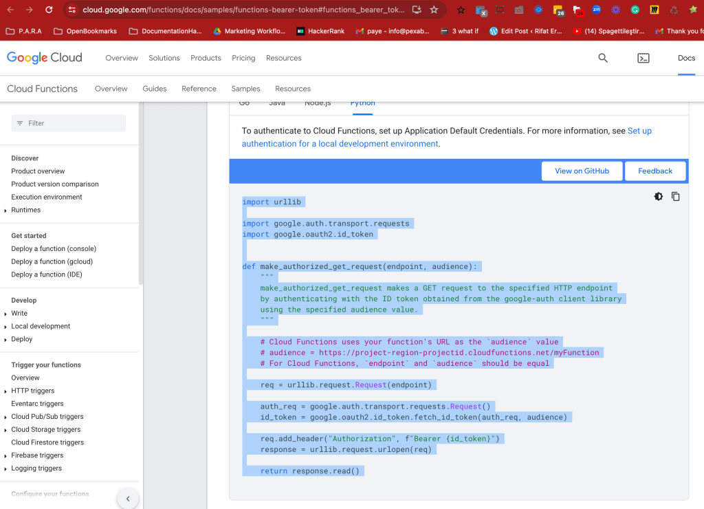704x509 pixels.
Task: Open the Pricing menu item
Action: [243, 58]
